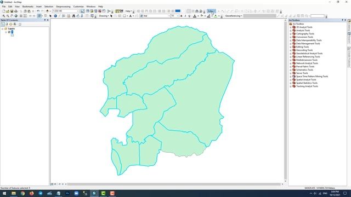Image resolution: width=351 pixels, height=197 pixels.
Task: Activate the Select Features tool
Action: pos(39,16)
